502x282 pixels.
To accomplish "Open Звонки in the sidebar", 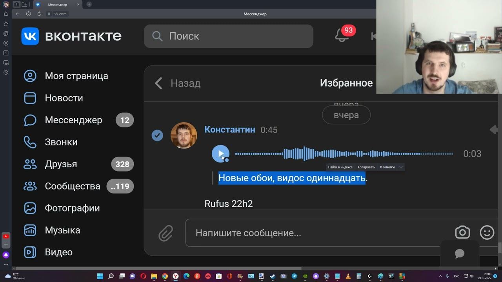I will pos(50,142).
